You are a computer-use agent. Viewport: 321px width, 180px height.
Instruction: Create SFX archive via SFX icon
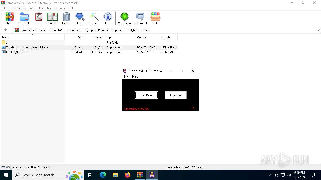click(155, 19)
